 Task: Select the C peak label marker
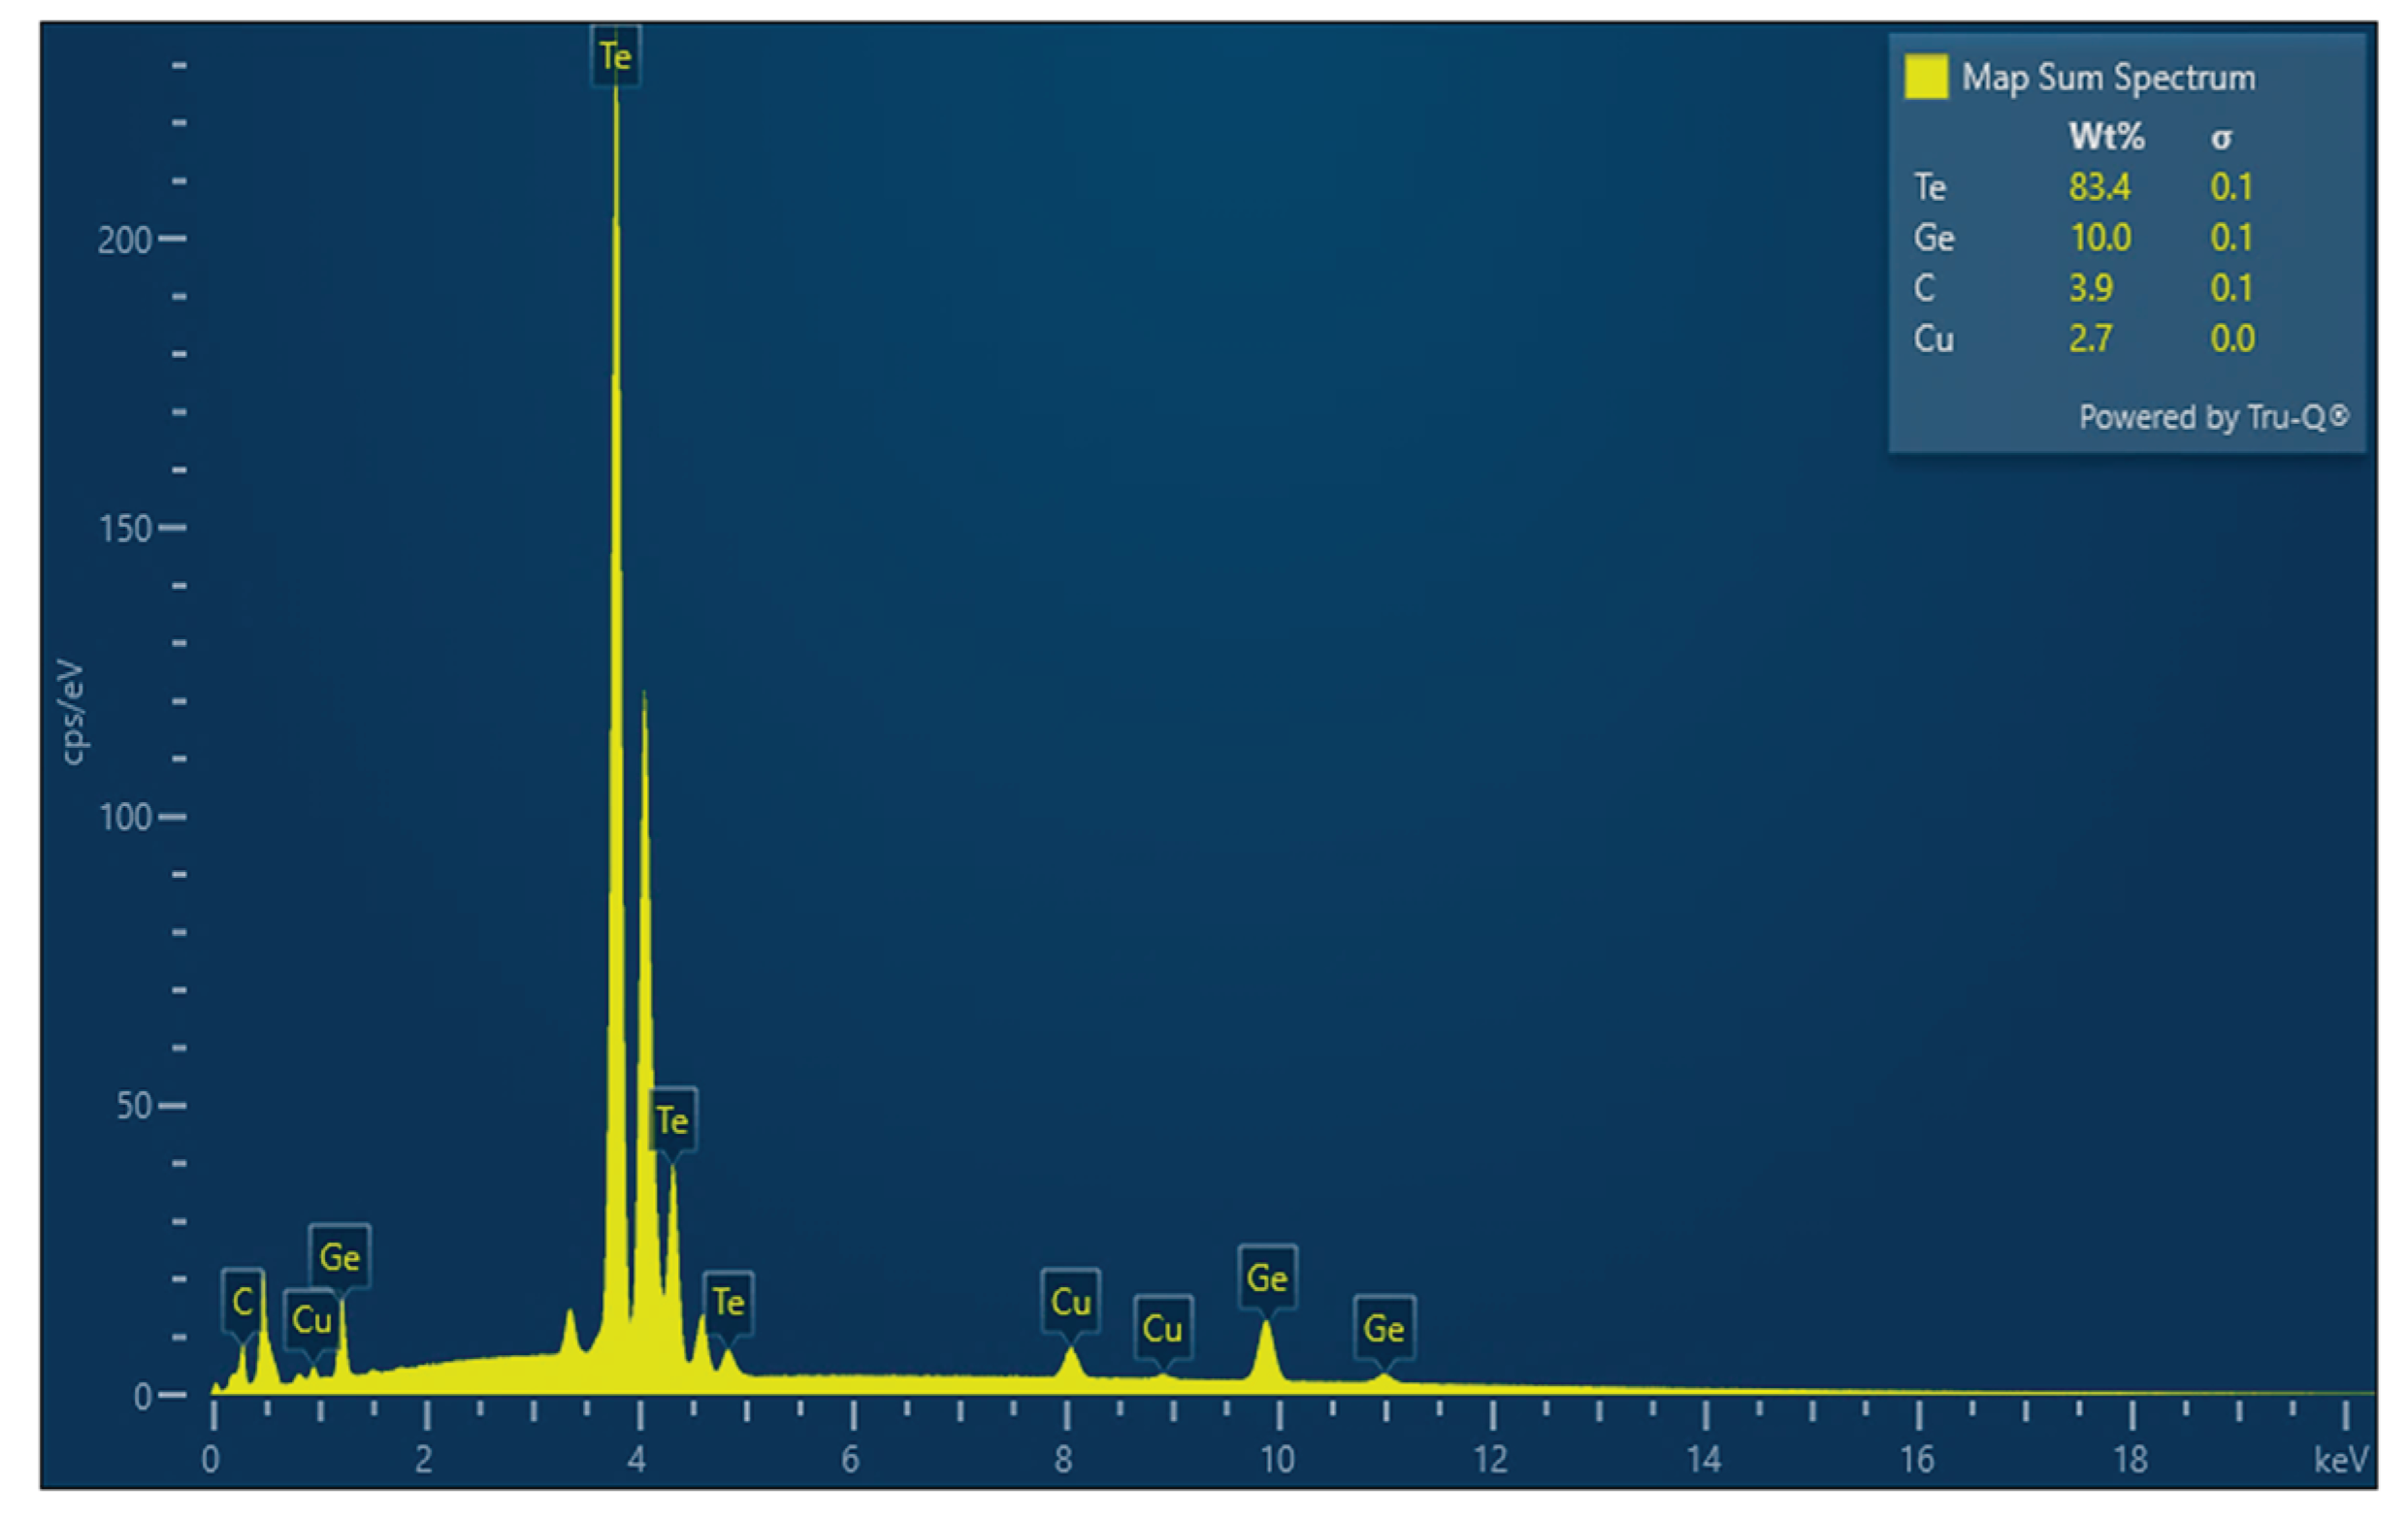pyautogui.click(x=242, y=1301)
